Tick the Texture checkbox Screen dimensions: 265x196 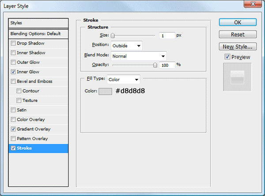19,100
